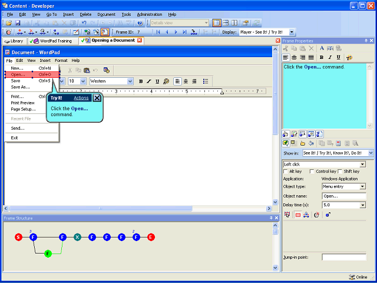Open the Administration menu
377x283 pixels.
(150, 14)
